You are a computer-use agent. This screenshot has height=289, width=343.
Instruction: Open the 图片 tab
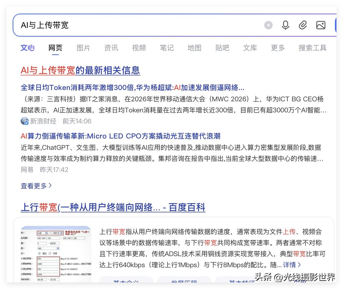click(83, 48)
